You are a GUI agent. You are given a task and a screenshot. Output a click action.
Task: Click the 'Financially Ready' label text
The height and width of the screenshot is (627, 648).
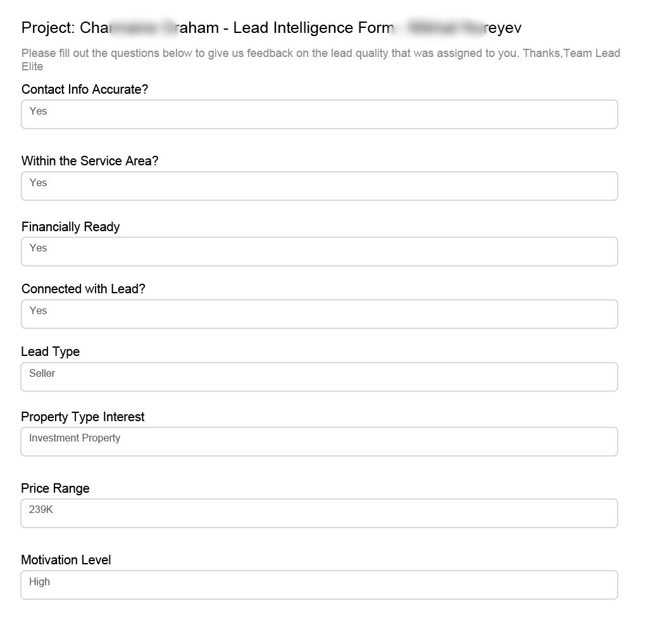[70, 227]
